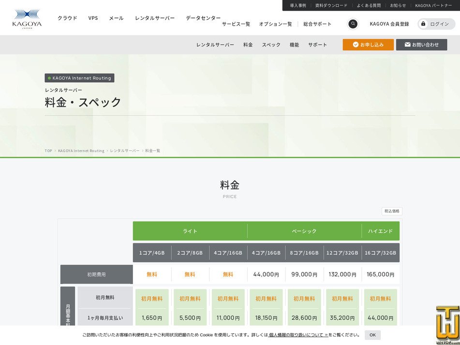Screen dimensions: 460x345
Task: Click the 28,600円 monthly price
Action: tap(304, 318)
